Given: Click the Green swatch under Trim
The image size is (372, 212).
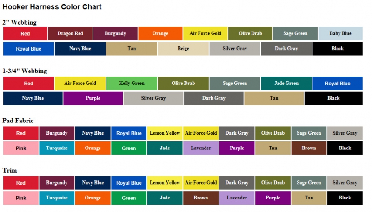Looking at the screenshot, I should coord(129,198).
